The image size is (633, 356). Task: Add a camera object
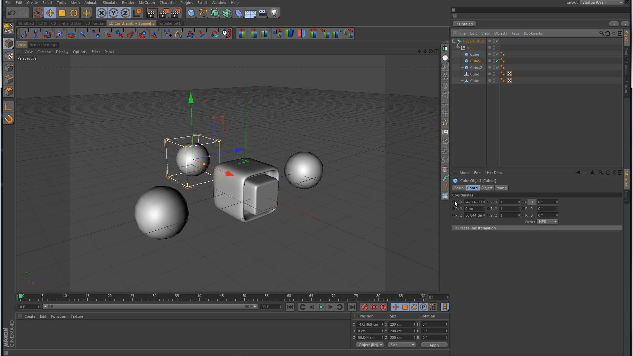pos(262,13)
